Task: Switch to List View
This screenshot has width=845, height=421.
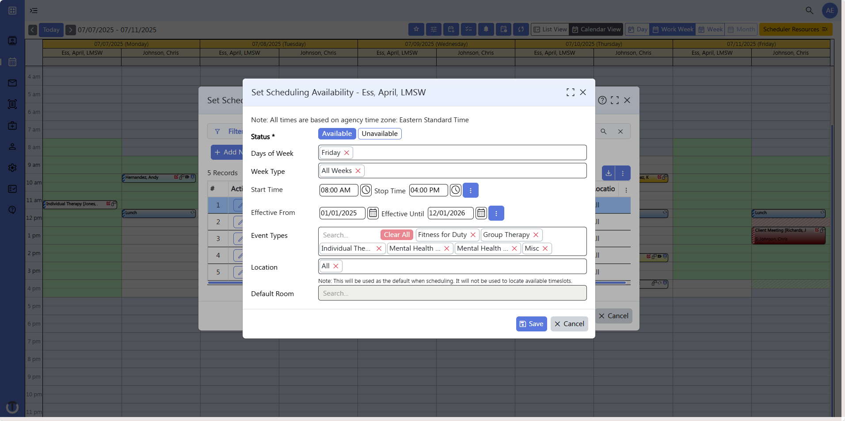Action: (x=549, y=29)
